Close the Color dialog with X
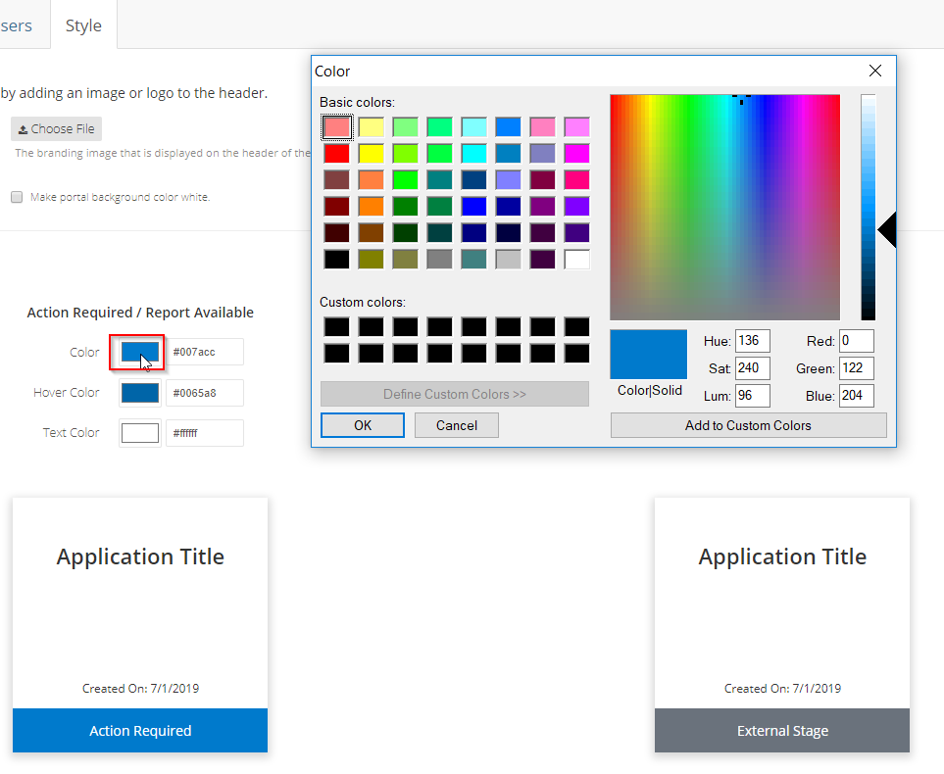944x774 pixels. (x=875, y=71)
